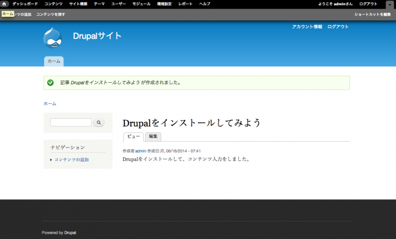
Task: Click the home icon in admin toolbar
Action: (x=5, y=4)
